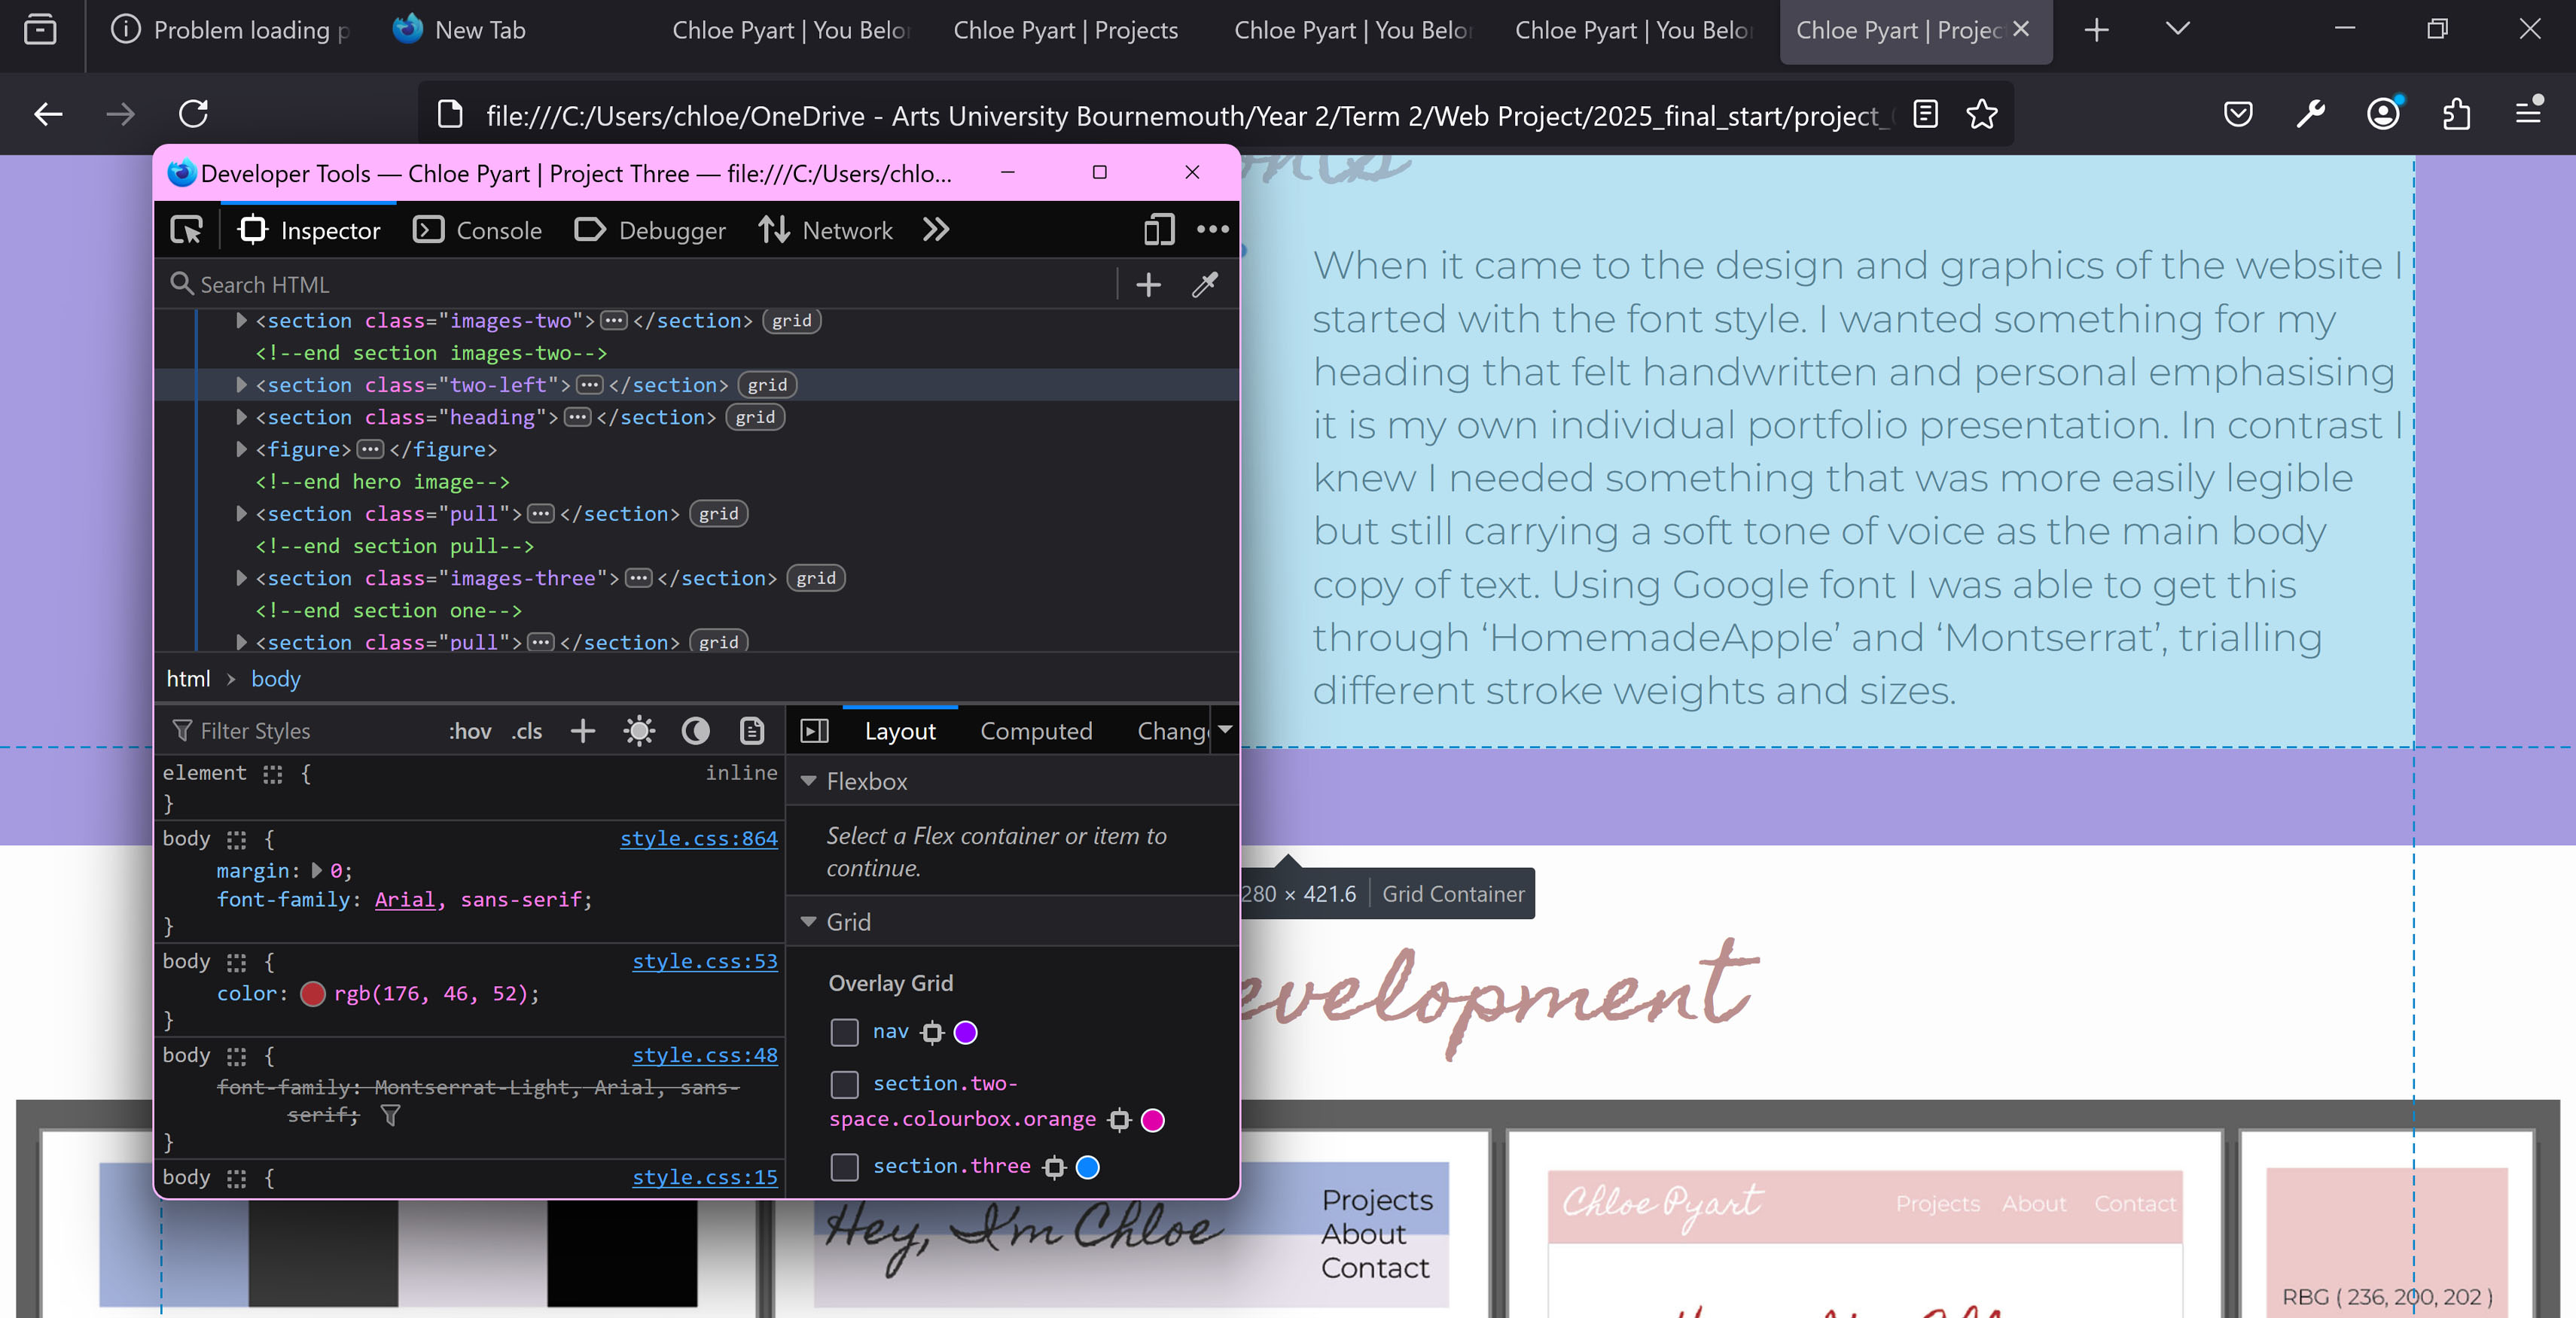Collapse the Flexbox section

tap(809, 781)
